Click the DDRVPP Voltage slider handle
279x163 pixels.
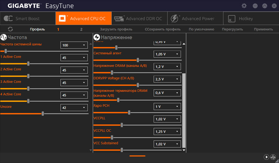click(138, 85)
